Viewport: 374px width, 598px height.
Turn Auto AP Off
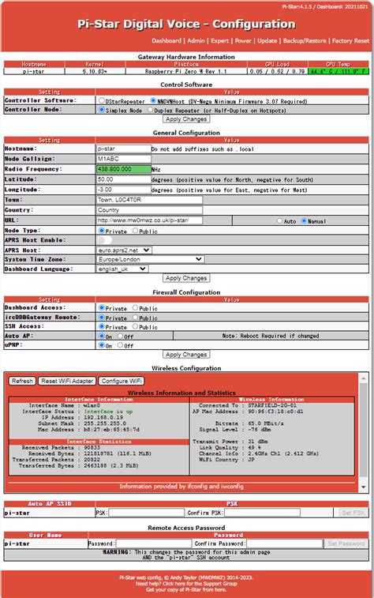click(121, 336)
